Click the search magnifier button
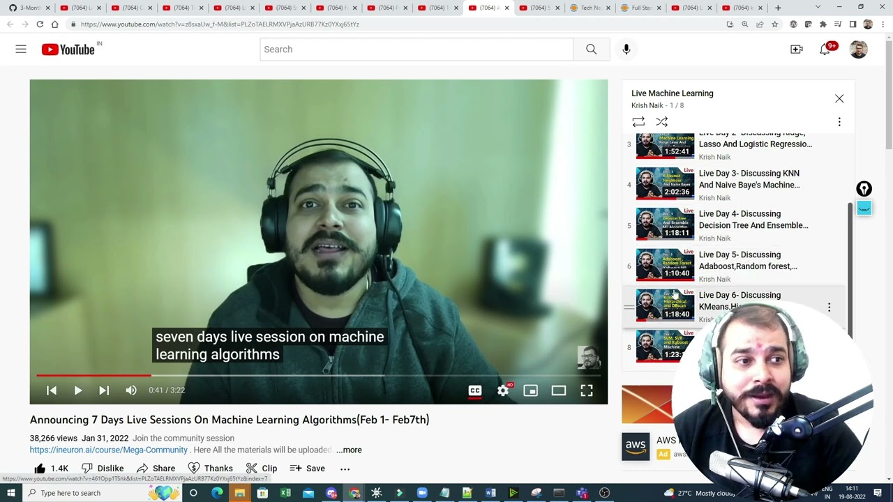Image resolution: width=893 pixels, height=502 pixels. [591, 50]
